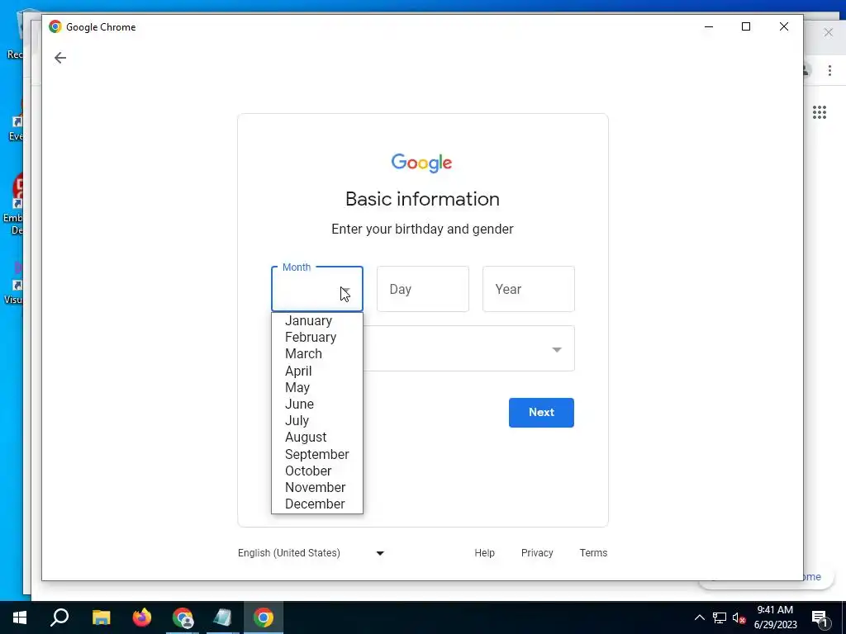Click the Day input field

click(x=422, y=289)
